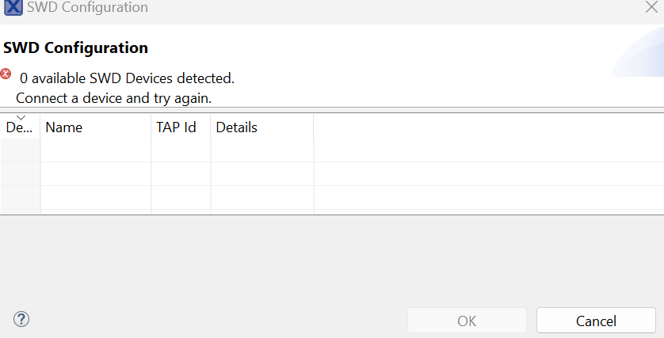Viewport: 664px width, 338px height.
Task: Click the first row's TAP Id cell
Action: tap(181, 150)
